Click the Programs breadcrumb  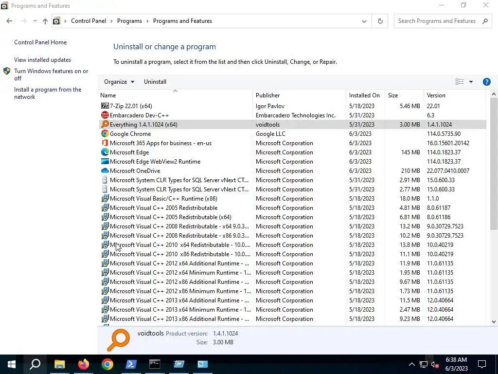tap(129, 21)
